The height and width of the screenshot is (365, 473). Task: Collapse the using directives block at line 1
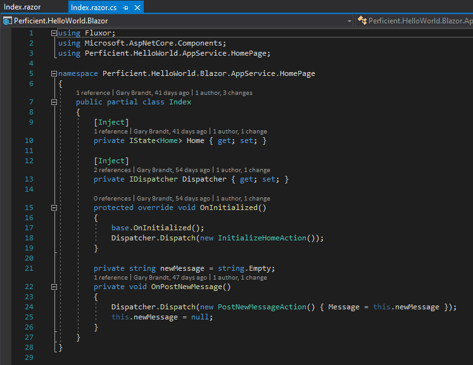[54, 33]
